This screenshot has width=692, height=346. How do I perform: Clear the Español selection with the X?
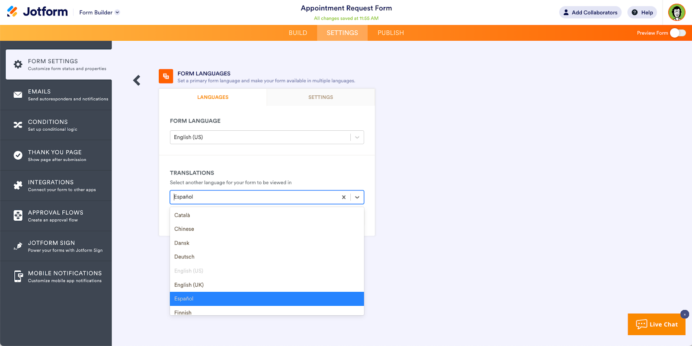344,197
